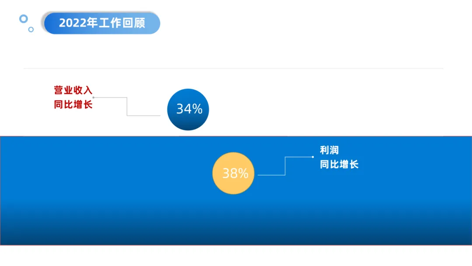Click the red 同比增长 label
This screenshot has height=266, width=472.
click(73, 105)
